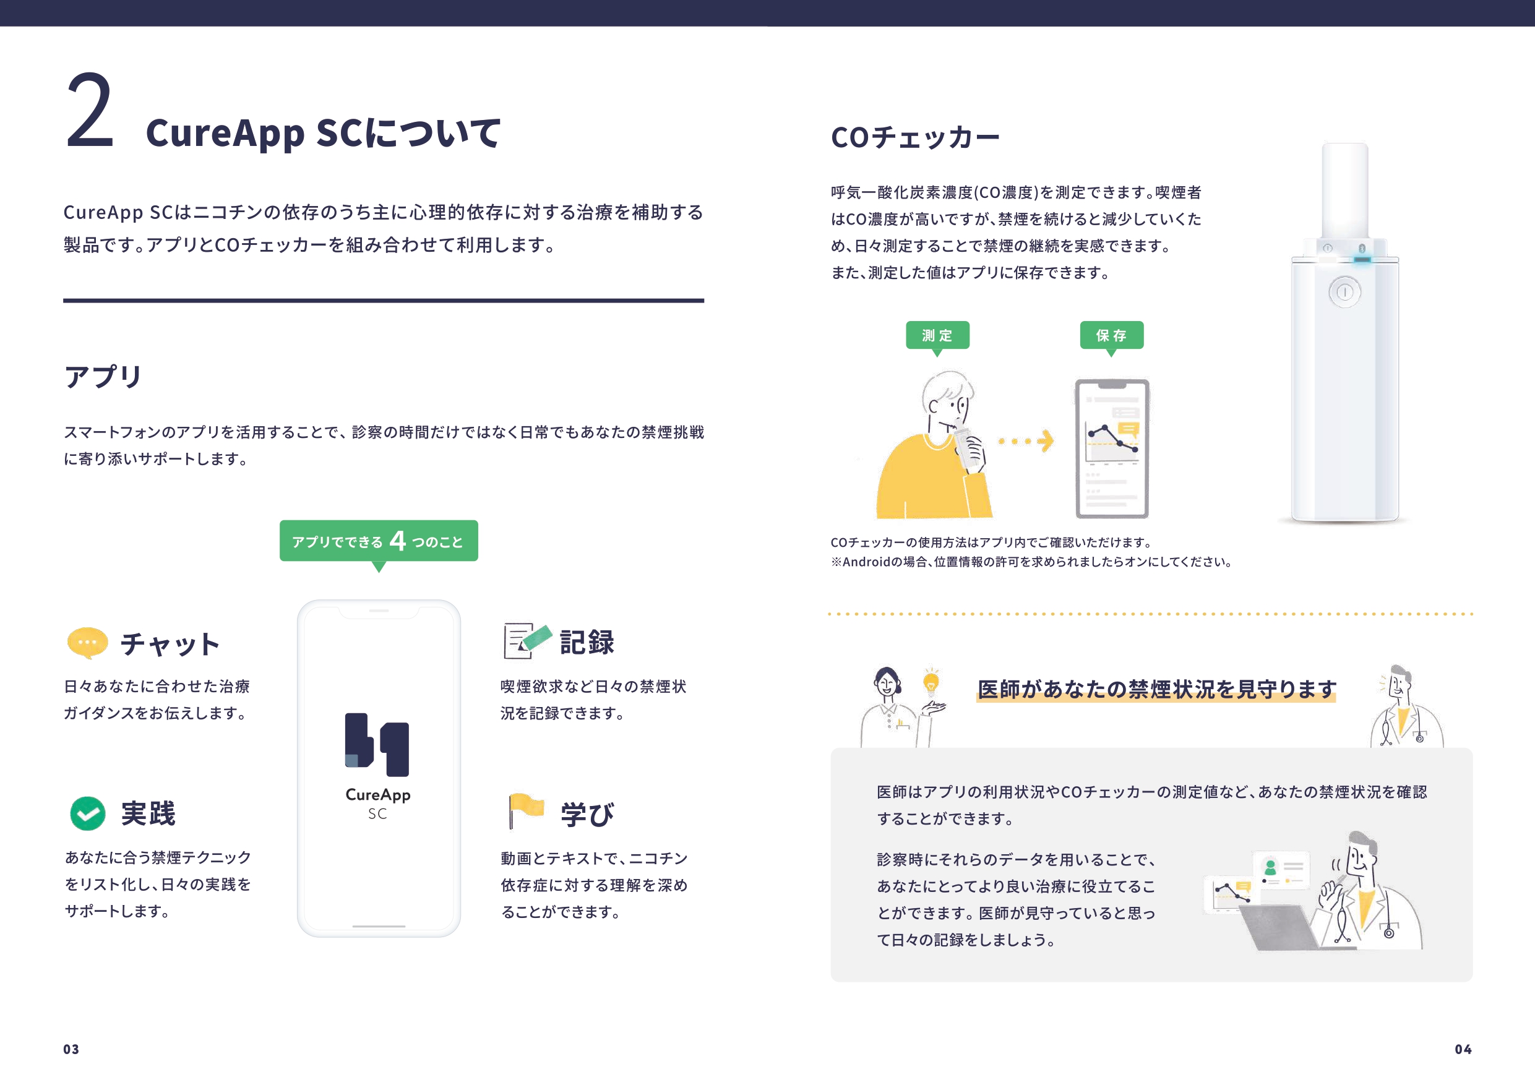Click the power button on the CO checker device
The width and height of the screenshot is (1535, 1085).
click(x=1344, y=292)
